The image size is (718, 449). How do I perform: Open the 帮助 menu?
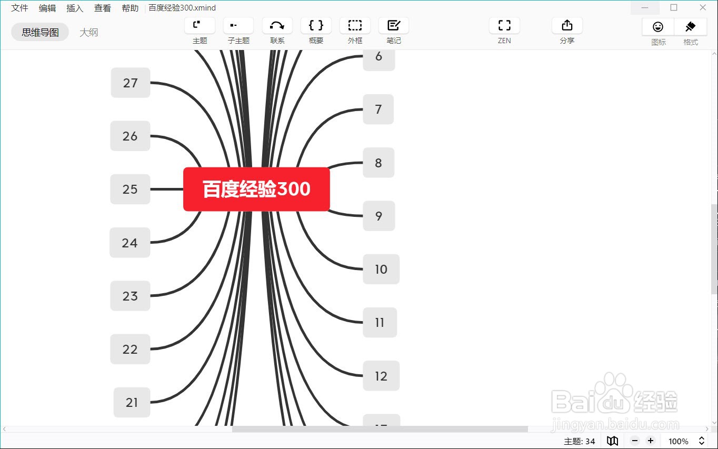point(130,8)
